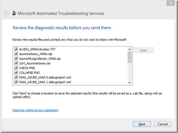This screenshot has width=178, height=133.
Task: Select the AzureVerboon_VM06.rdp file name
Action: coord(36,54)
